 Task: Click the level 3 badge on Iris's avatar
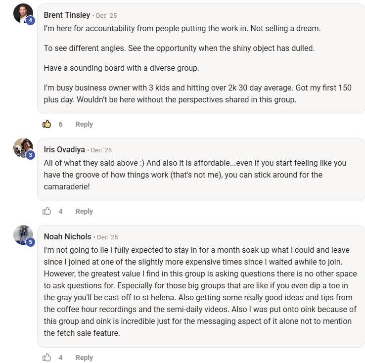click(31, 155)
